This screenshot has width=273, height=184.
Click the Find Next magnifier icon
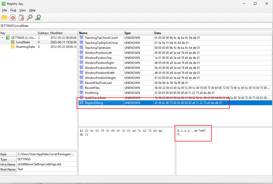click(x=38, y=18)
